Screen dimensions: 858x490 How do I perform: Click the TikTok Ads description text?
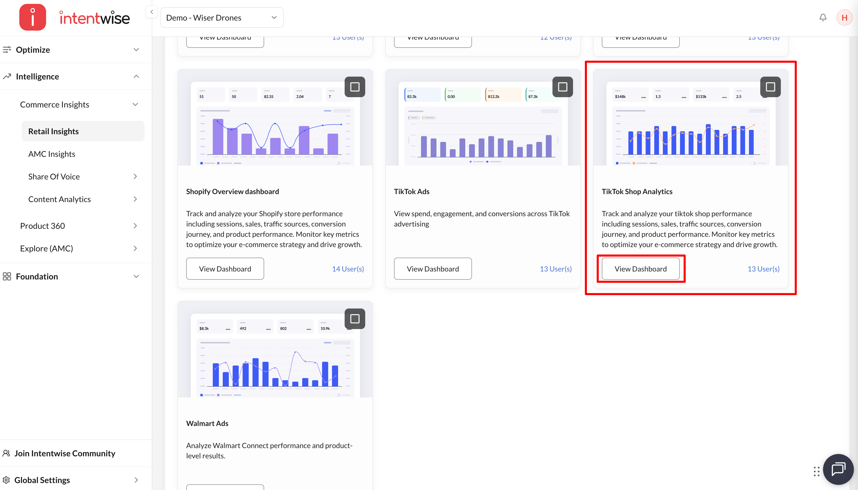tap(482, 219)
